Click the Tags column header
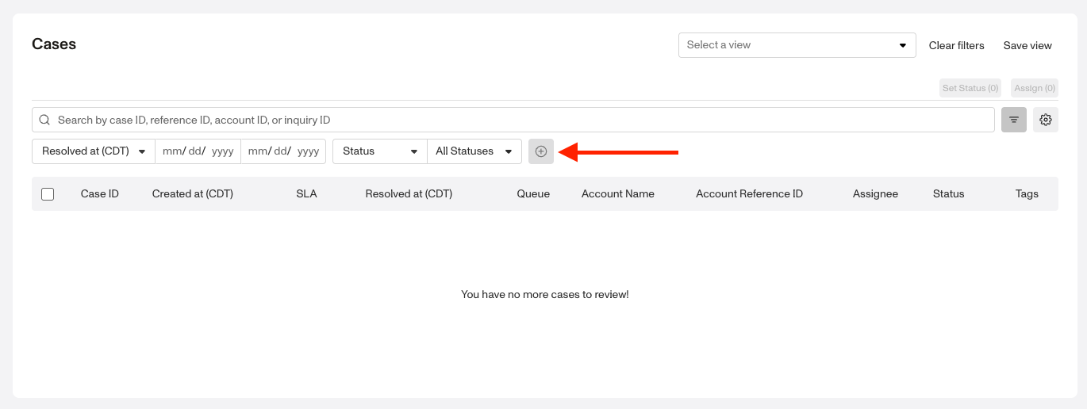 1027,194
